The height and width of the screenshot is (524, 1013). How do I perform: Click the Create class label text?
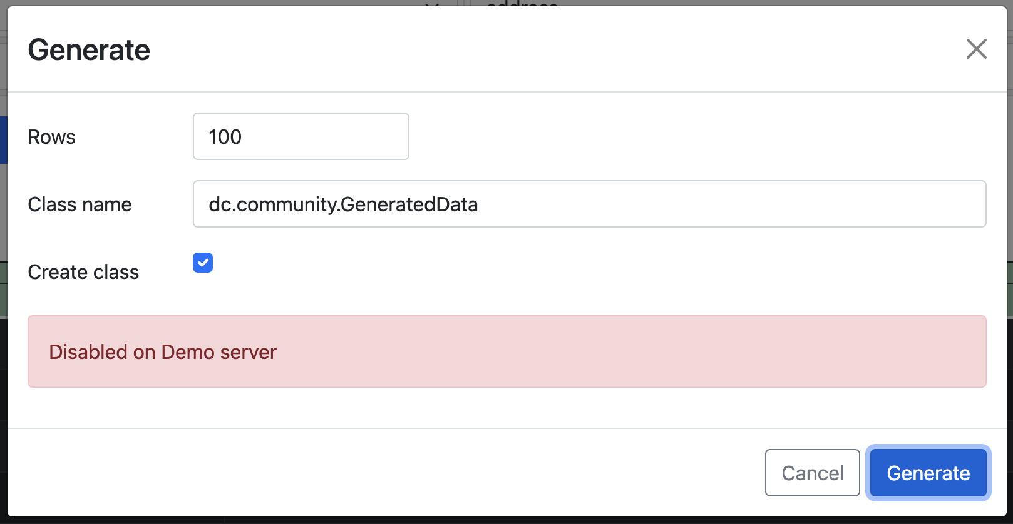pyautogui.click(x=83, y=271)
